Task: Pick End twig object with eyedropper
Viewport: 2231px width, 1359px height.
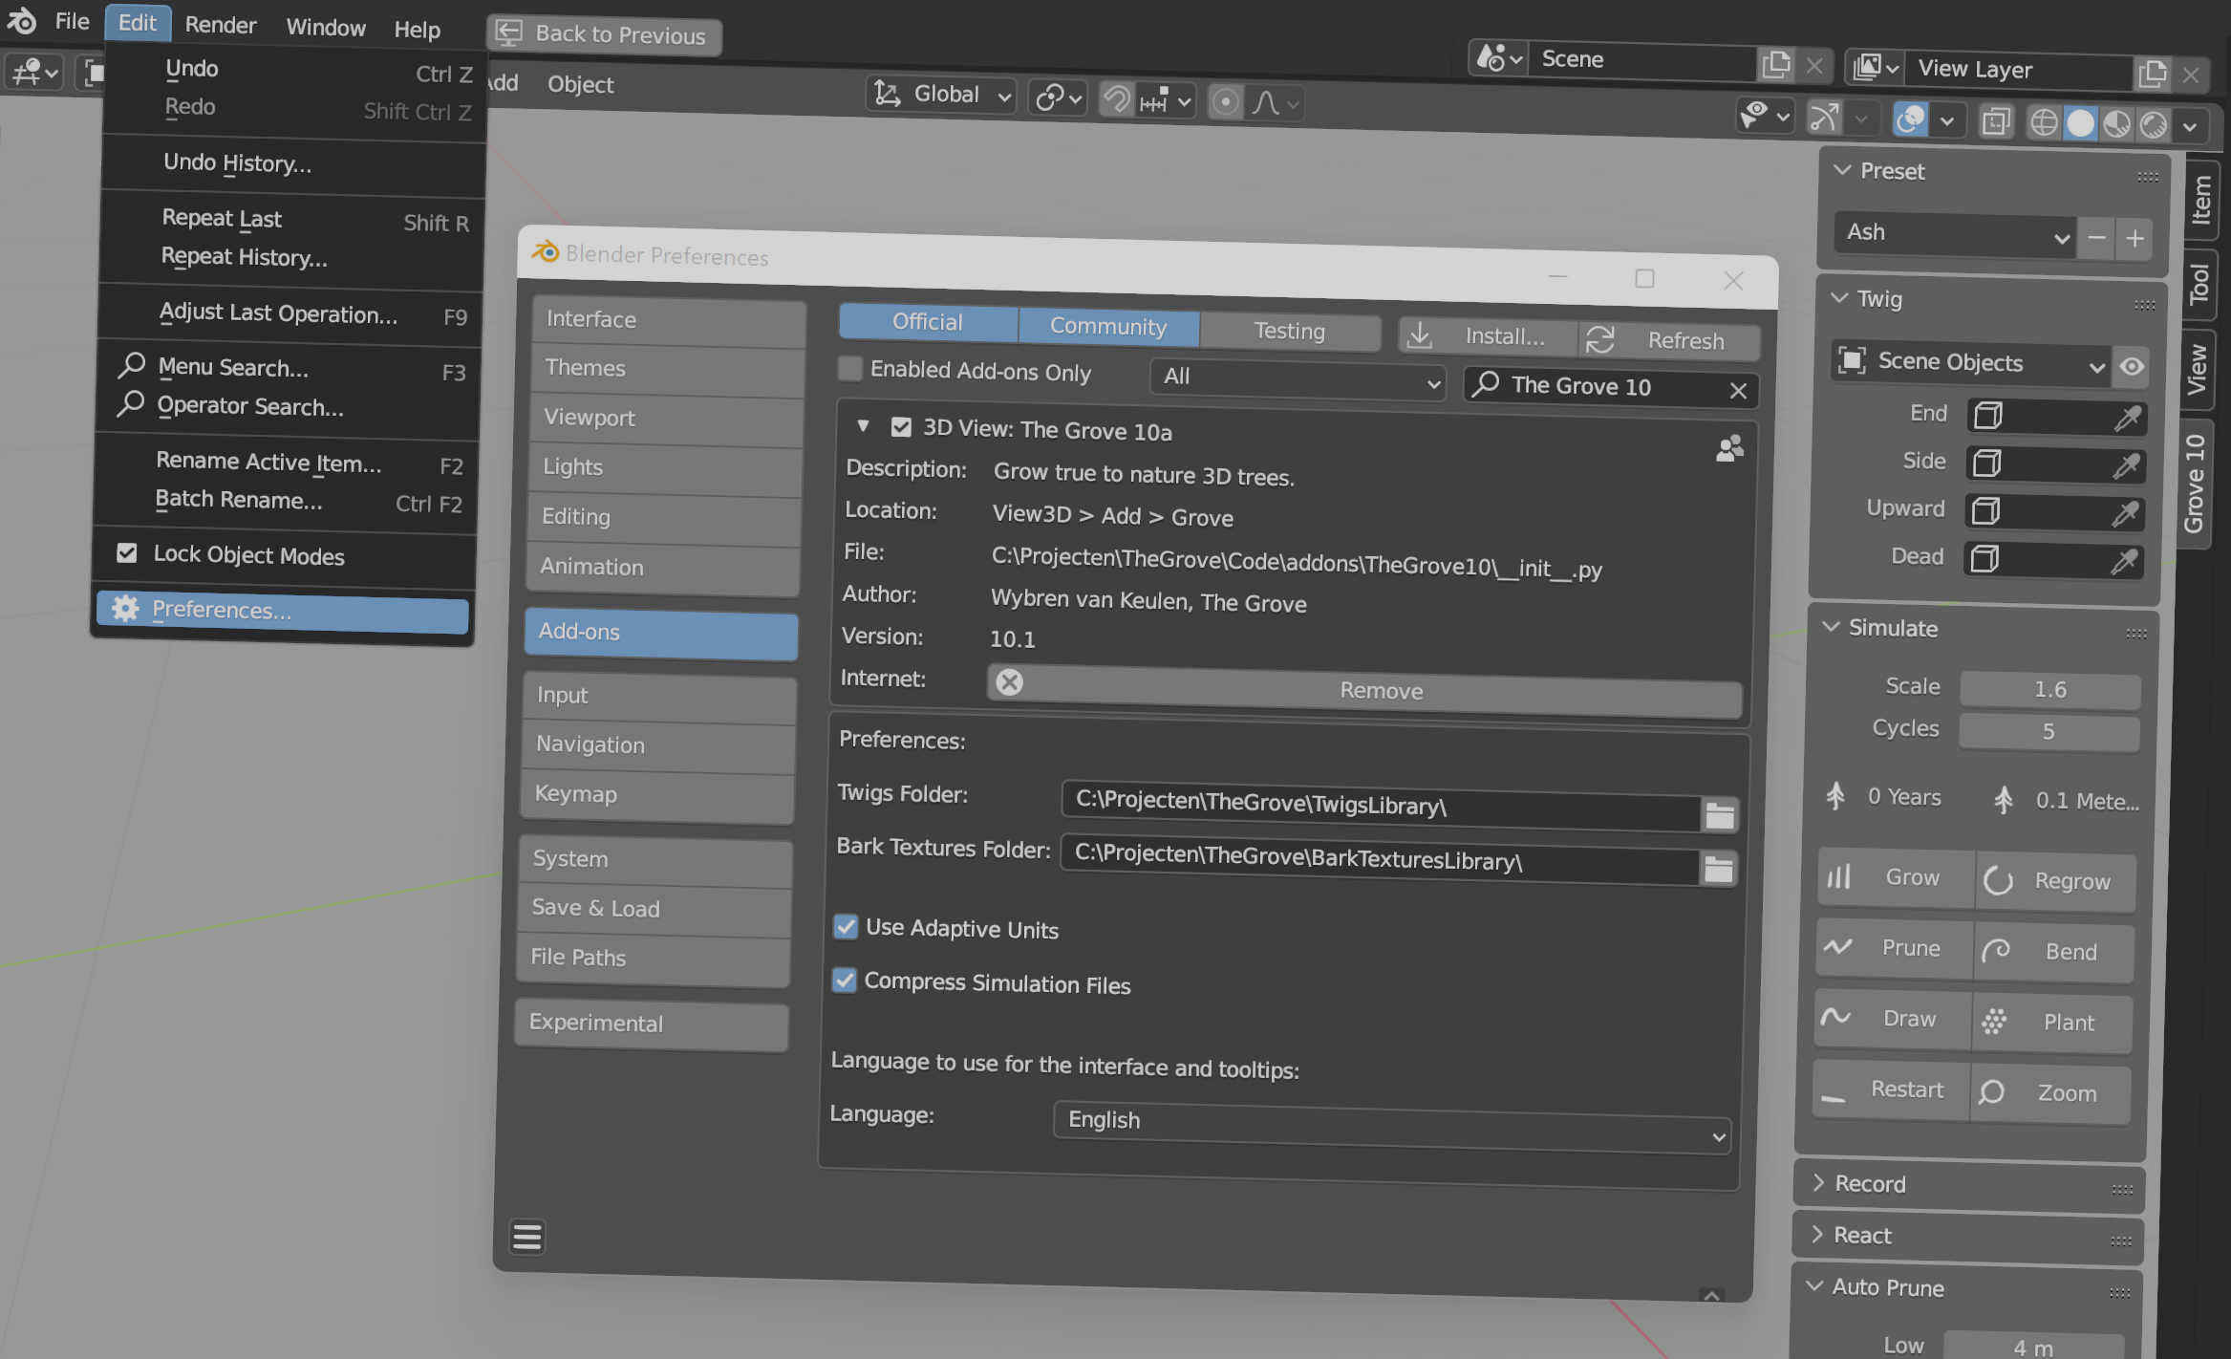Action: 2128,419
